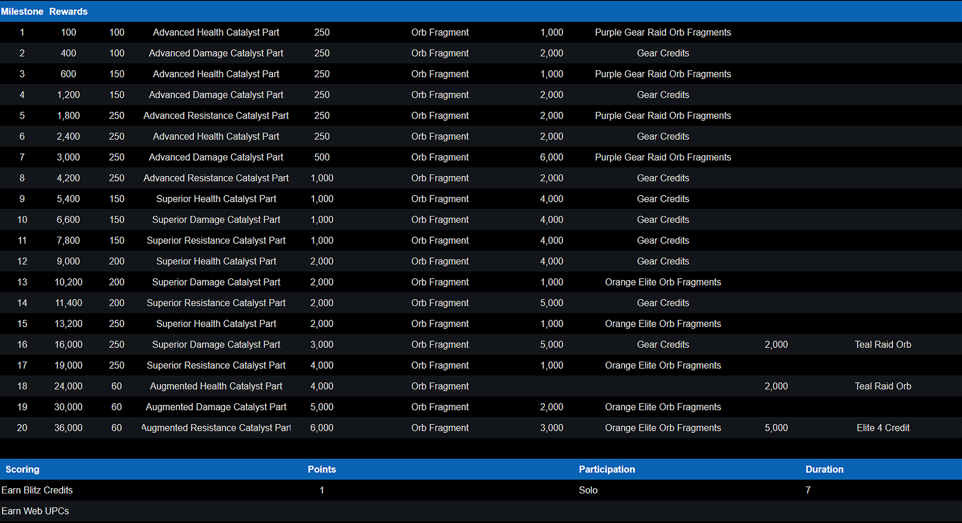The width and height of the screenshot is (962, 523).
Task: Click Orange Elite Orb Fragments in milestone 19
Action: coord(663,407)
